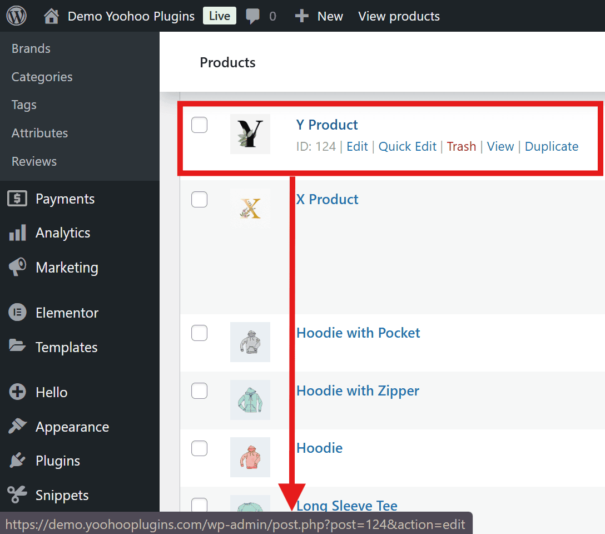The height and width of the screenshot is (534, 605).
Task: Click the Appearance paintbrush icon
Action: [x=17, y=427]
